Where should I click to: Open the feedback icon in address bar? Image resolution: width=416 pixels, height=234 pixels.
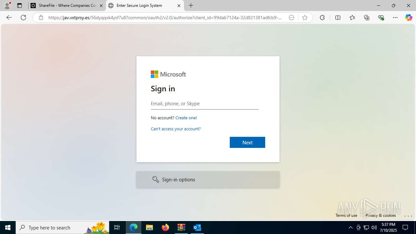(292, 18)
